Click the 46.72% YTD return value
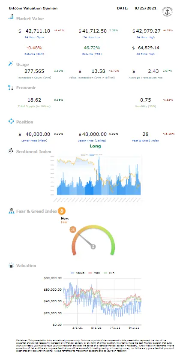The height and width of the screenshot is (358, 186). coord(92,48)
